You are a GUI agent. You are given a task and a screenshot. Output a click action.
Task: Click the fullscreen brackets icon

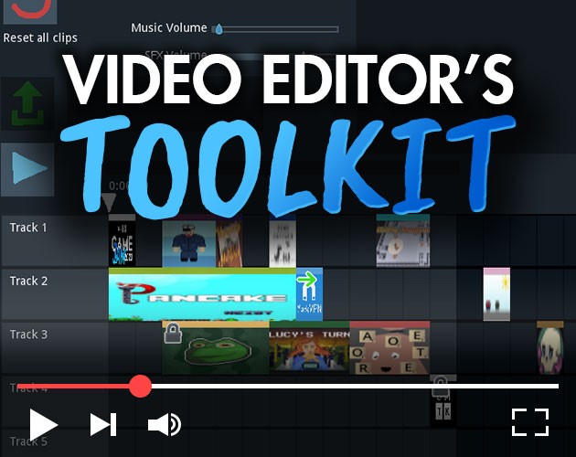[530, 422]
